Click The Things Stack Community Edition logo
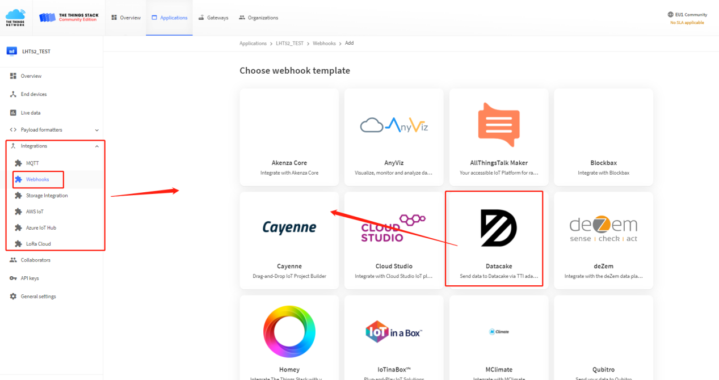The image size is (719, 380). (69, 18)
